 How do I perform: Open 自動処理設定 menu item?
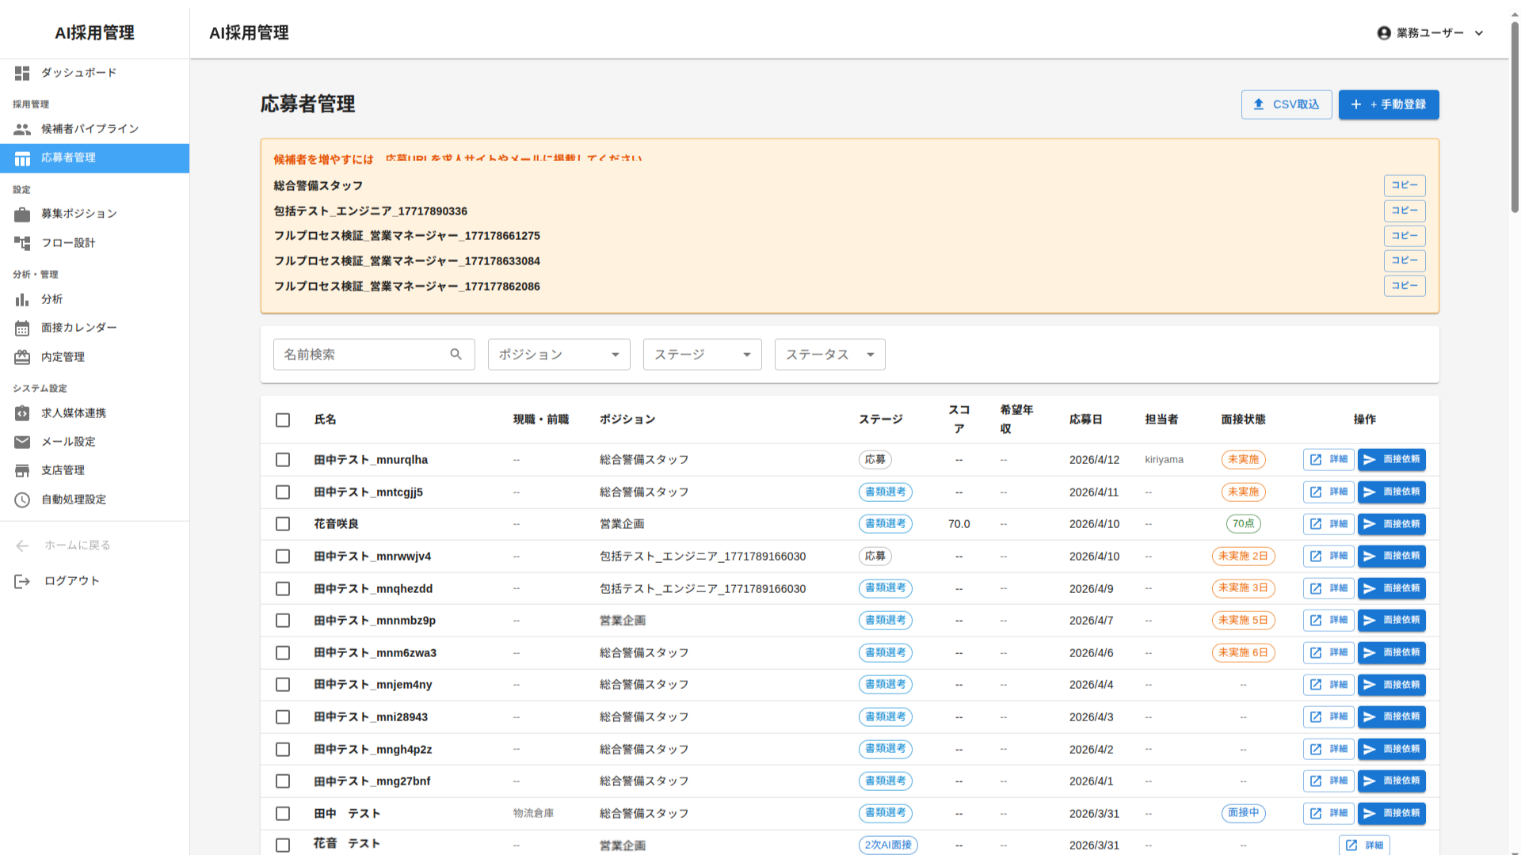tap(94, 500)
